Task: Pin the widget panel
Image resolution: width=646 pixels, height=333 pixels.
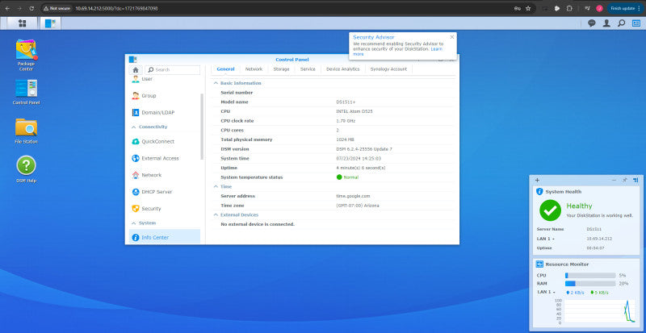Action: 624,180
